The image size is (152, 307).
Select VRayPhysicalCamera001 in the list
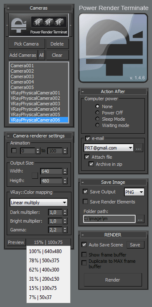coord(39,93)
